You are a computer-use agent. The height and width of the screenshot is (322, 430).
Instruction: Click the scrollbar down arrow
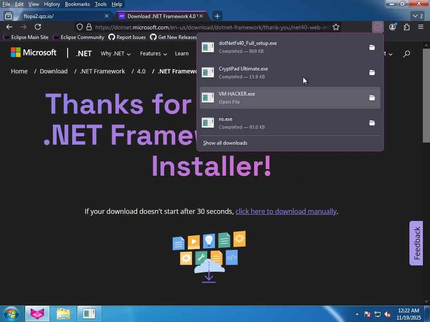point(426,301)
